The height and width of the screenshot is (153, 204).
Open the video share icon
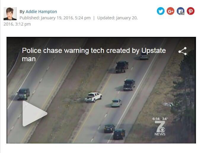(x=183, y=51)
